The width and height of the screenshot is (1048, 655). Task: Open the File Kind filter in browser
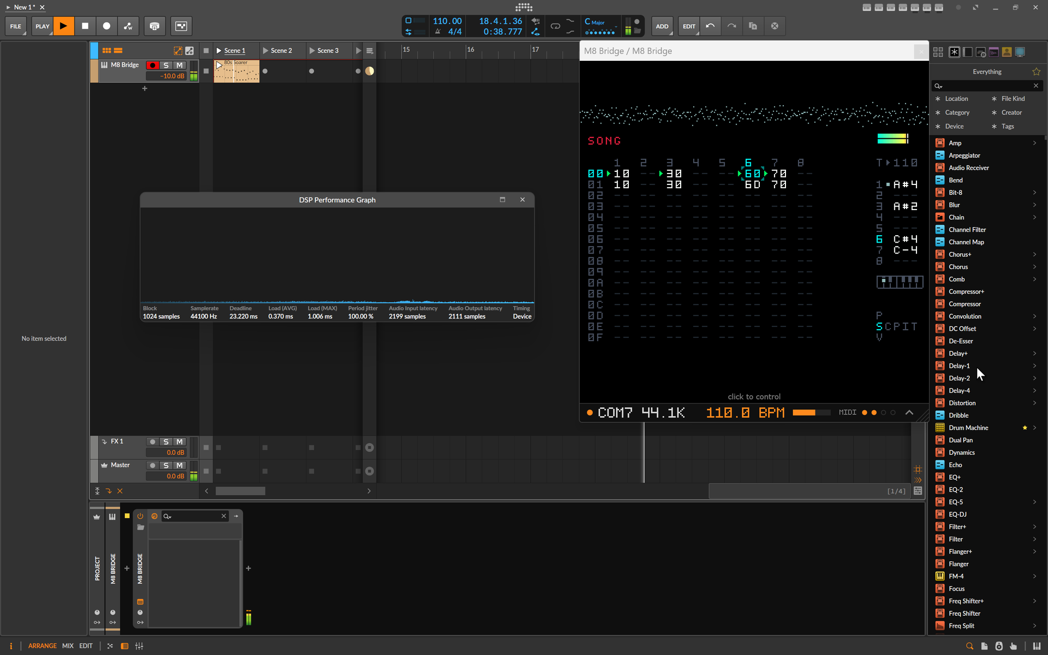tap(1012, 99)
